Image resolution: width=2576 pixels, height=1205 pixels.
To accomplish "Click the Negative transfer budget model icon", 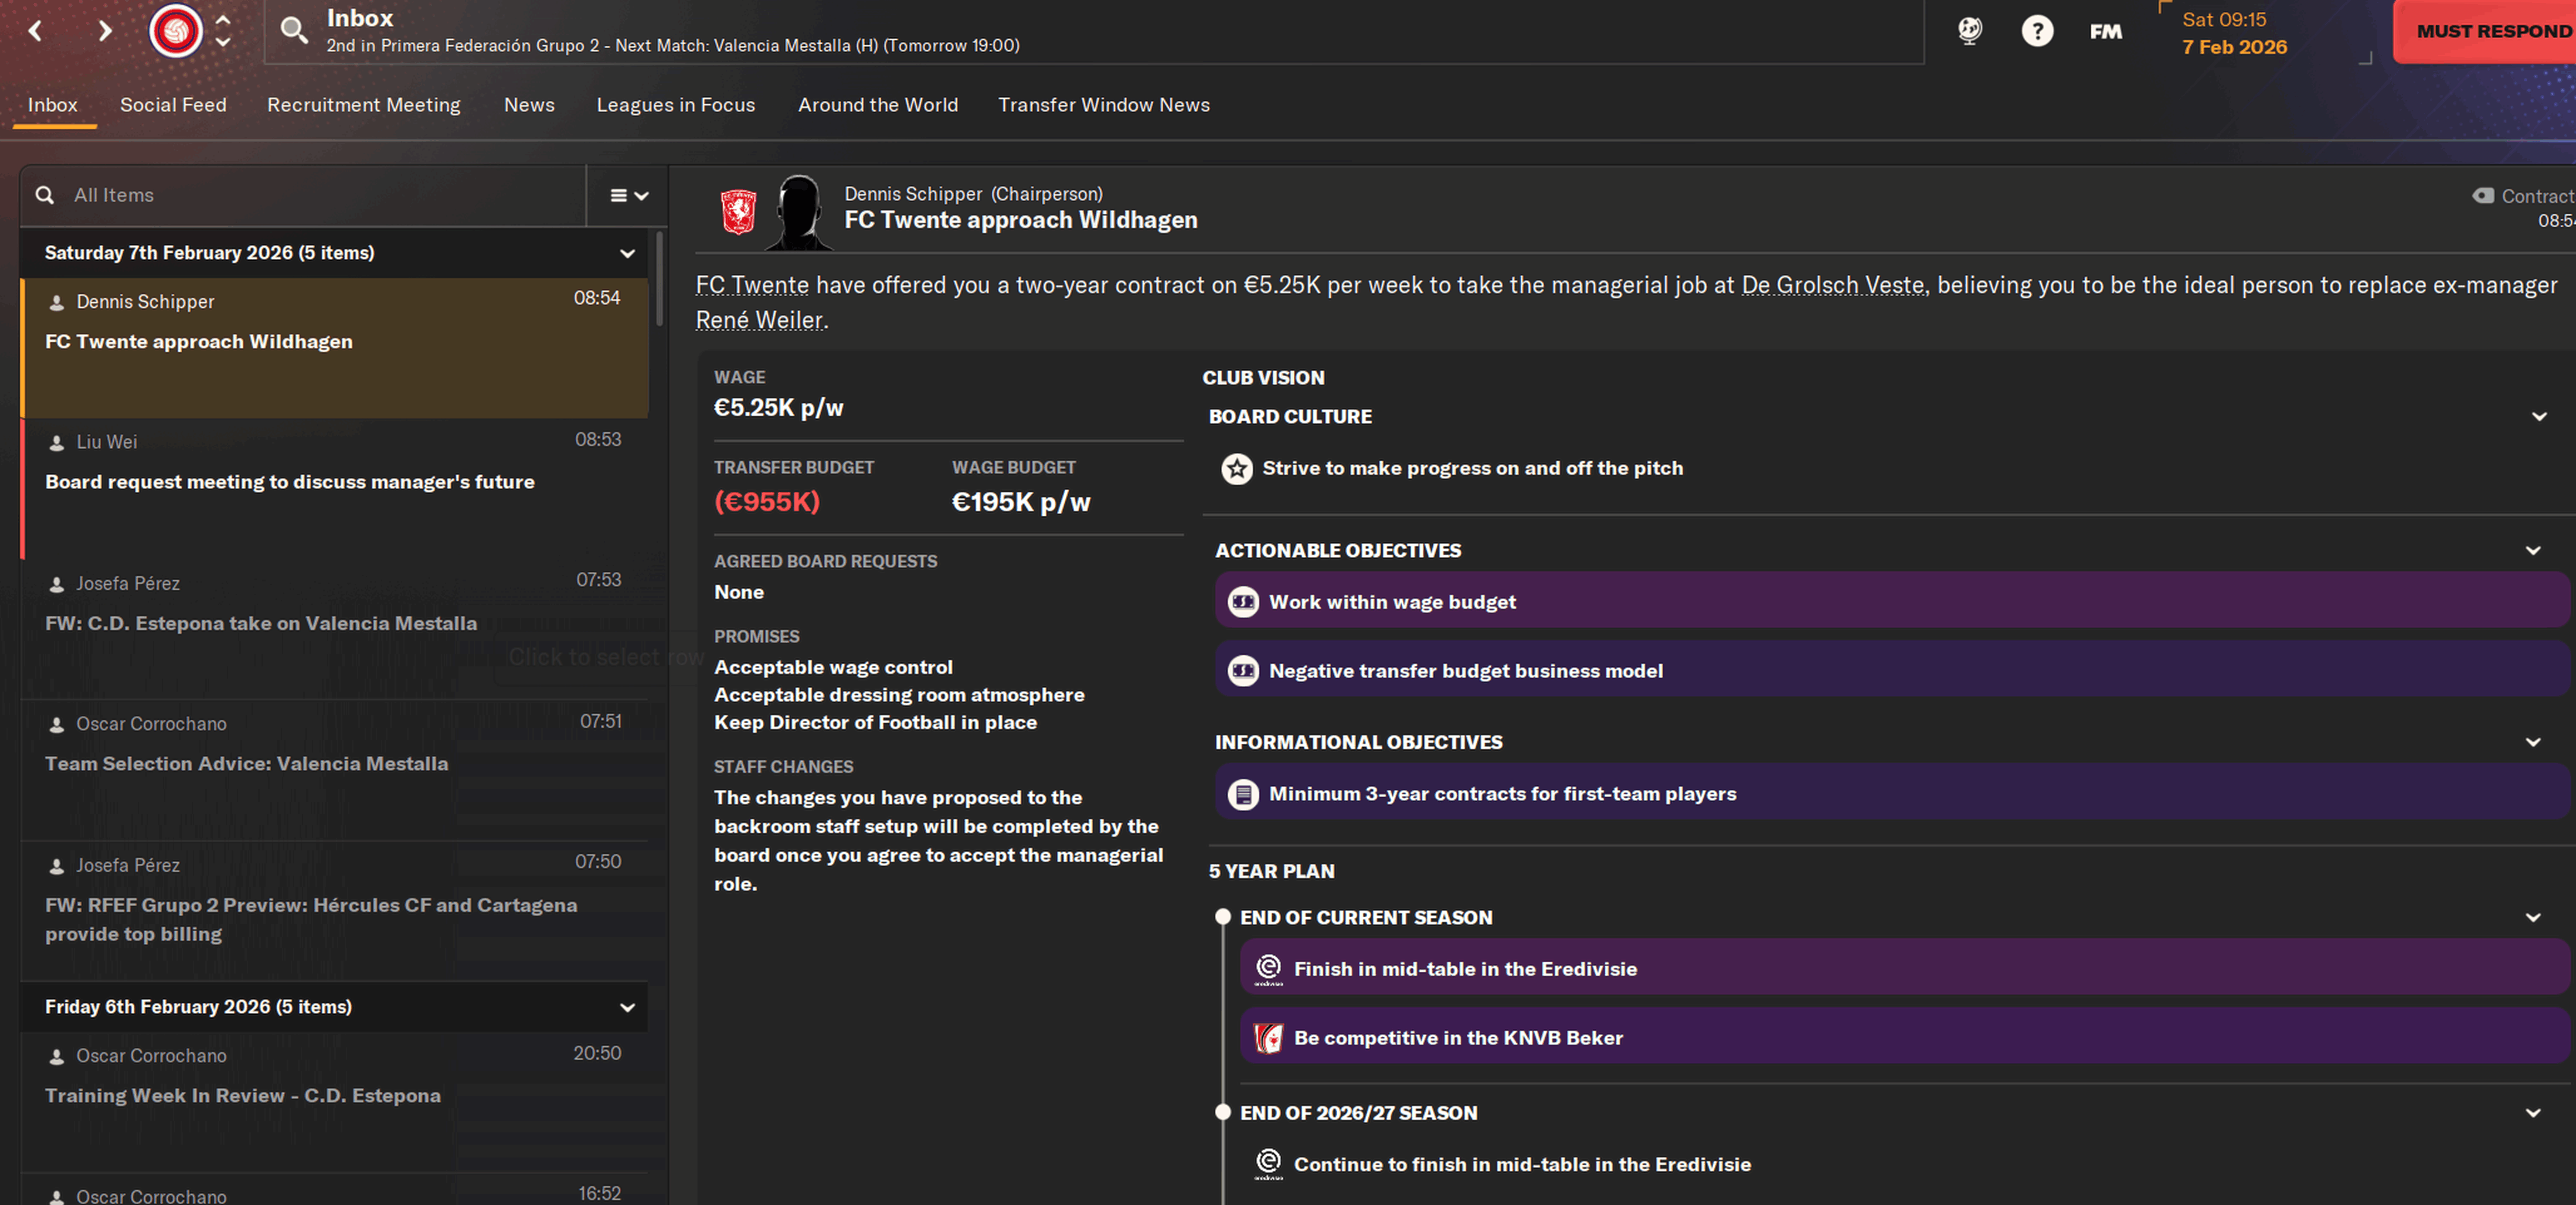I will [x=1242, y=671].
